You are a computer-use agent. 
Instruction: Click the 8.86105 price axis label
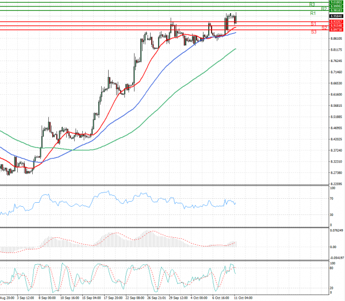[336, 38]
